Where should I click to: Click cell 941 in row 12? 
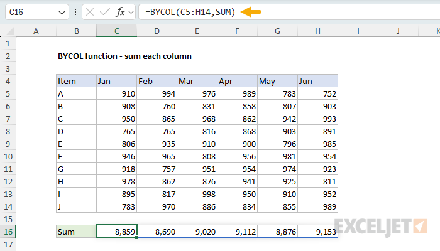(x=237, y=181)
